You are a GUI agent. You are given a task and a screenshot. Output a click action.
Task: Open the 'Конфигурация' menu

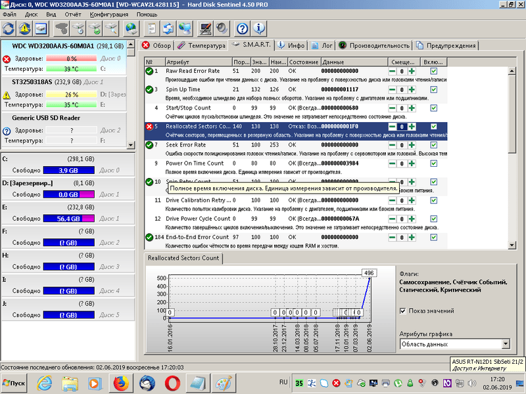(x=109, y=14)
